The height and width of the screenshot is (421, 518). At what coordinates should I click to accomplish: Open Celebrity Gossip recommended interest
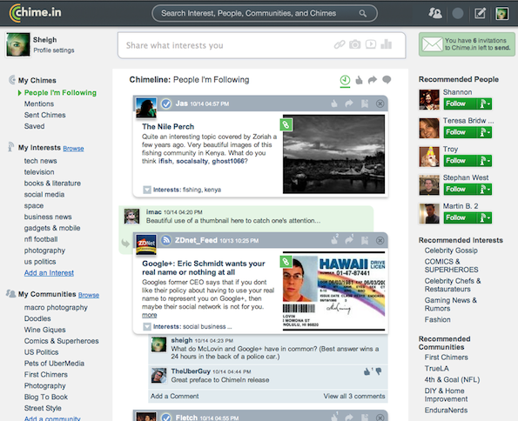[x=451, y=251]
